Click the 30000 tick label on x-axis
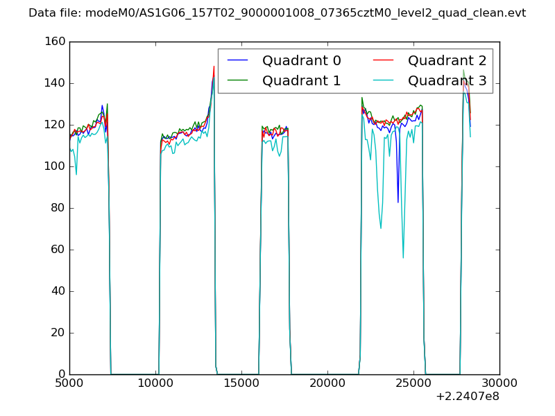Image resolution: width=555 pixels, height=416 pixels. [499, 383]
